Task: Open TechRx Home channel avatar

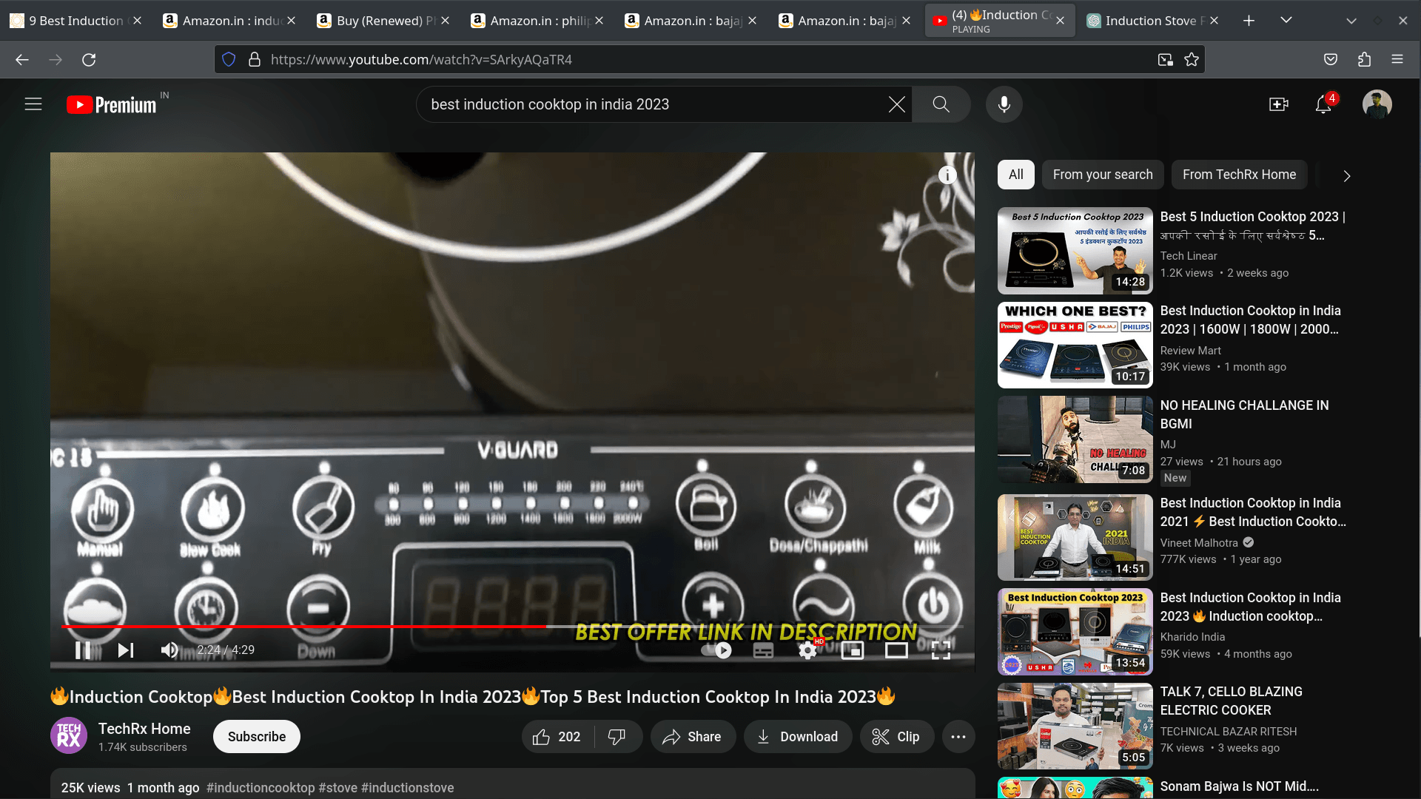Action: [x=69, y=736]
